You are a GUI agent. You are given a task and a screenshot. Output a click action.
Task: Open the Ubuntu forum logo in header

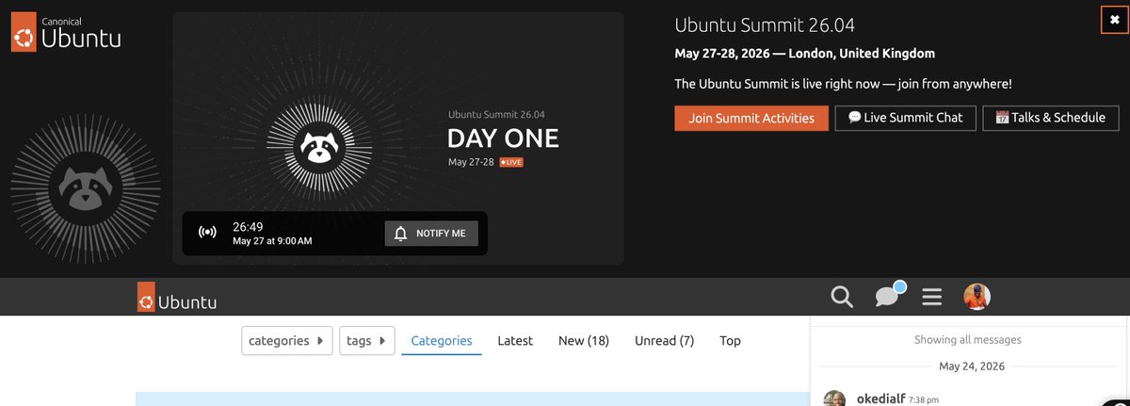pyautogui.click(x=177, y=298)
